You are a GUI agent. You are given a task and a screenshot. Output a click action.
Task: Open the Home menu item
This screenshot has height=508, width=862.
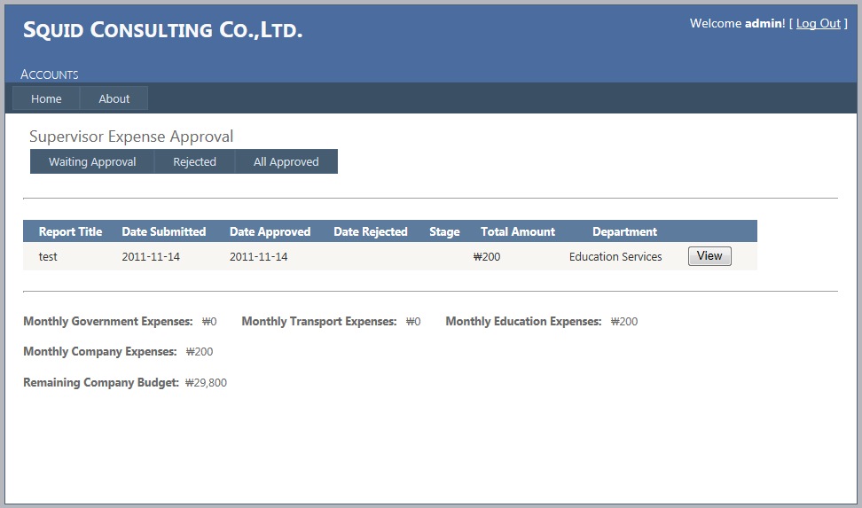(x=46, y=99)
